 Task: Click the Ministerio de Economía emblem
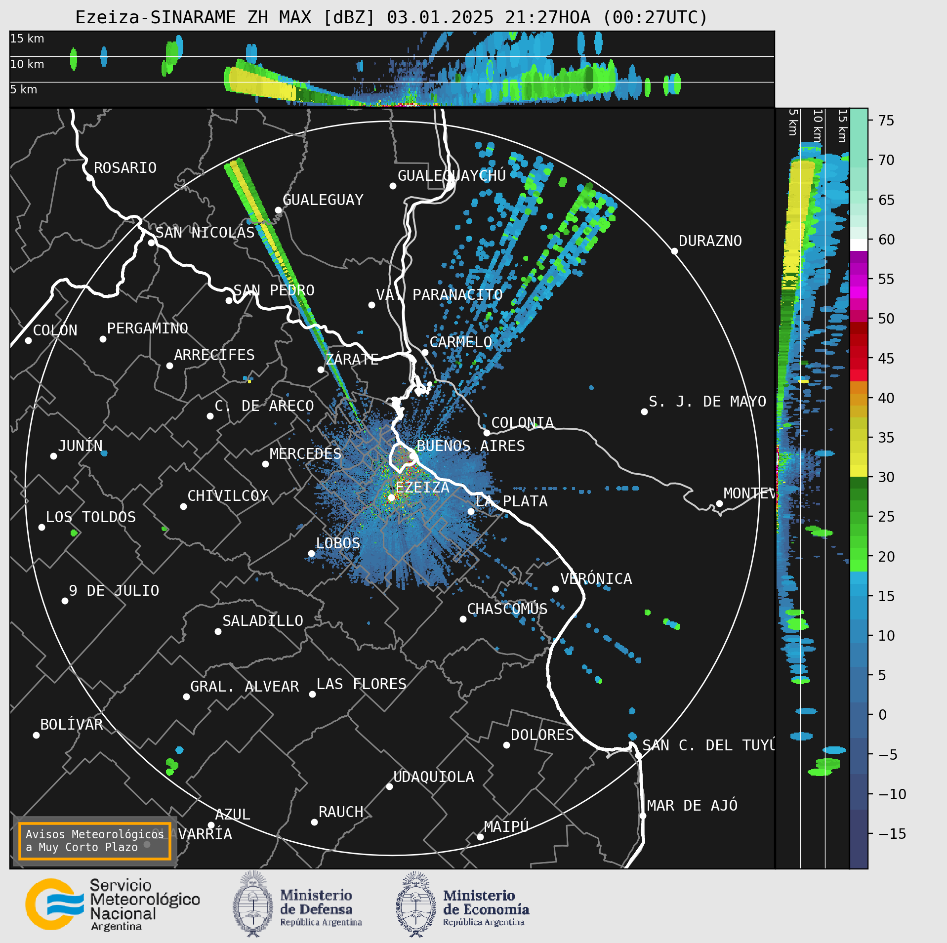416,904
